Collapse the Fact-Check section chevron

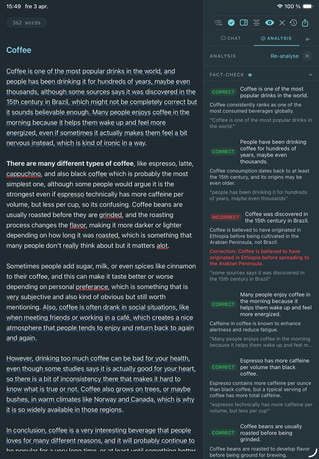310,75
